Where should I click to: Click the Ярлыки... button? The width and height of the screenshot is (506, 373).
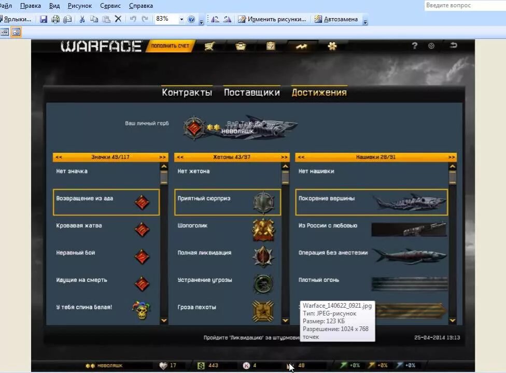coord(16,19)
